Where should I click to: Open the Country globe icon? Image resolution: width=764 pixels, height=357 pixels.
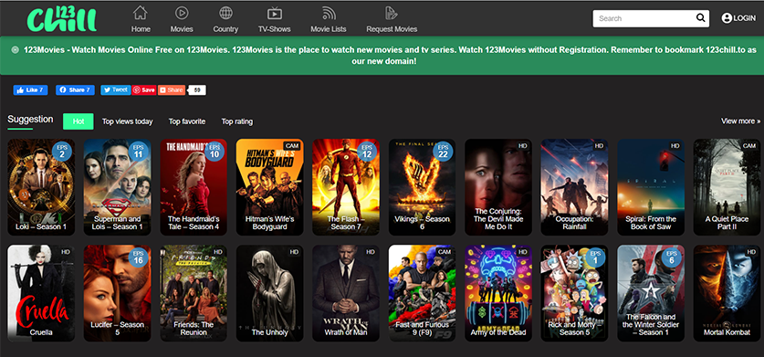(225, 13)
